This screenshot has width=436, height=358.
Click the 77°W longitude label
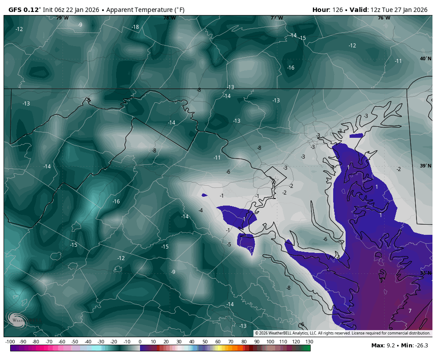point(277,18)
